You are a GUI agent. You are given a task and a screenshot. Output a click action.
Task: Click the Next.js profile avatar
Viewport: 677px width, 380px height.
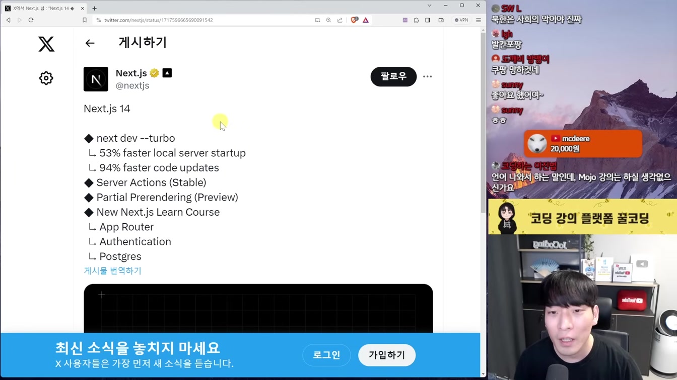tap(96, 79)
